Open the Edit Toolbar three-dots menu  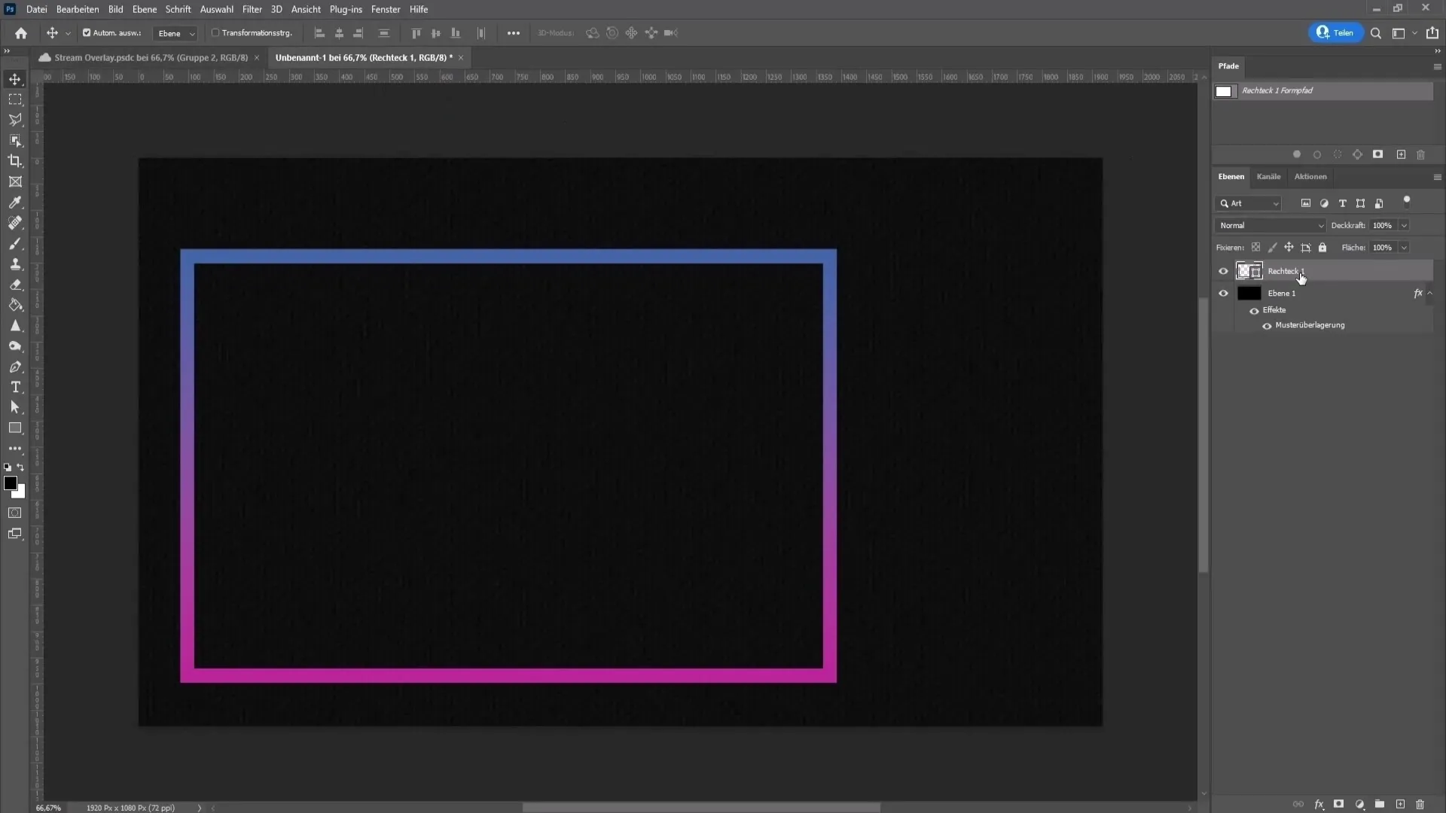point(15,449)
